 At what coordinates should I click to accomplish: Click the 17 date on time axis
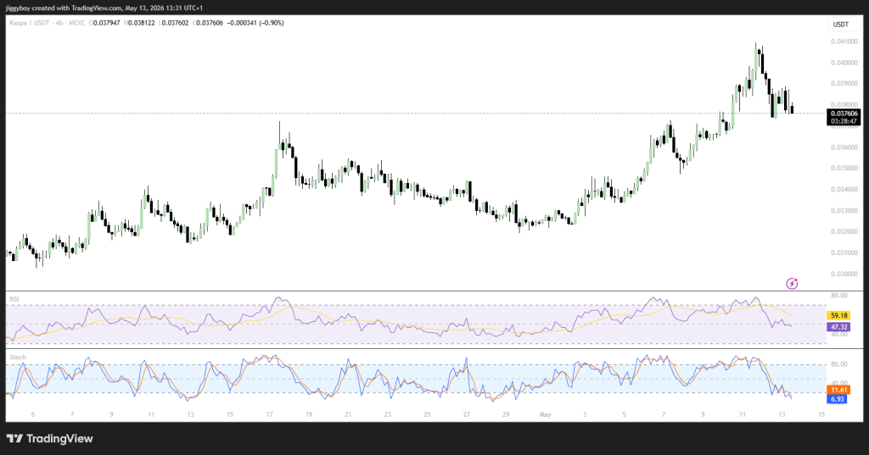269,414
